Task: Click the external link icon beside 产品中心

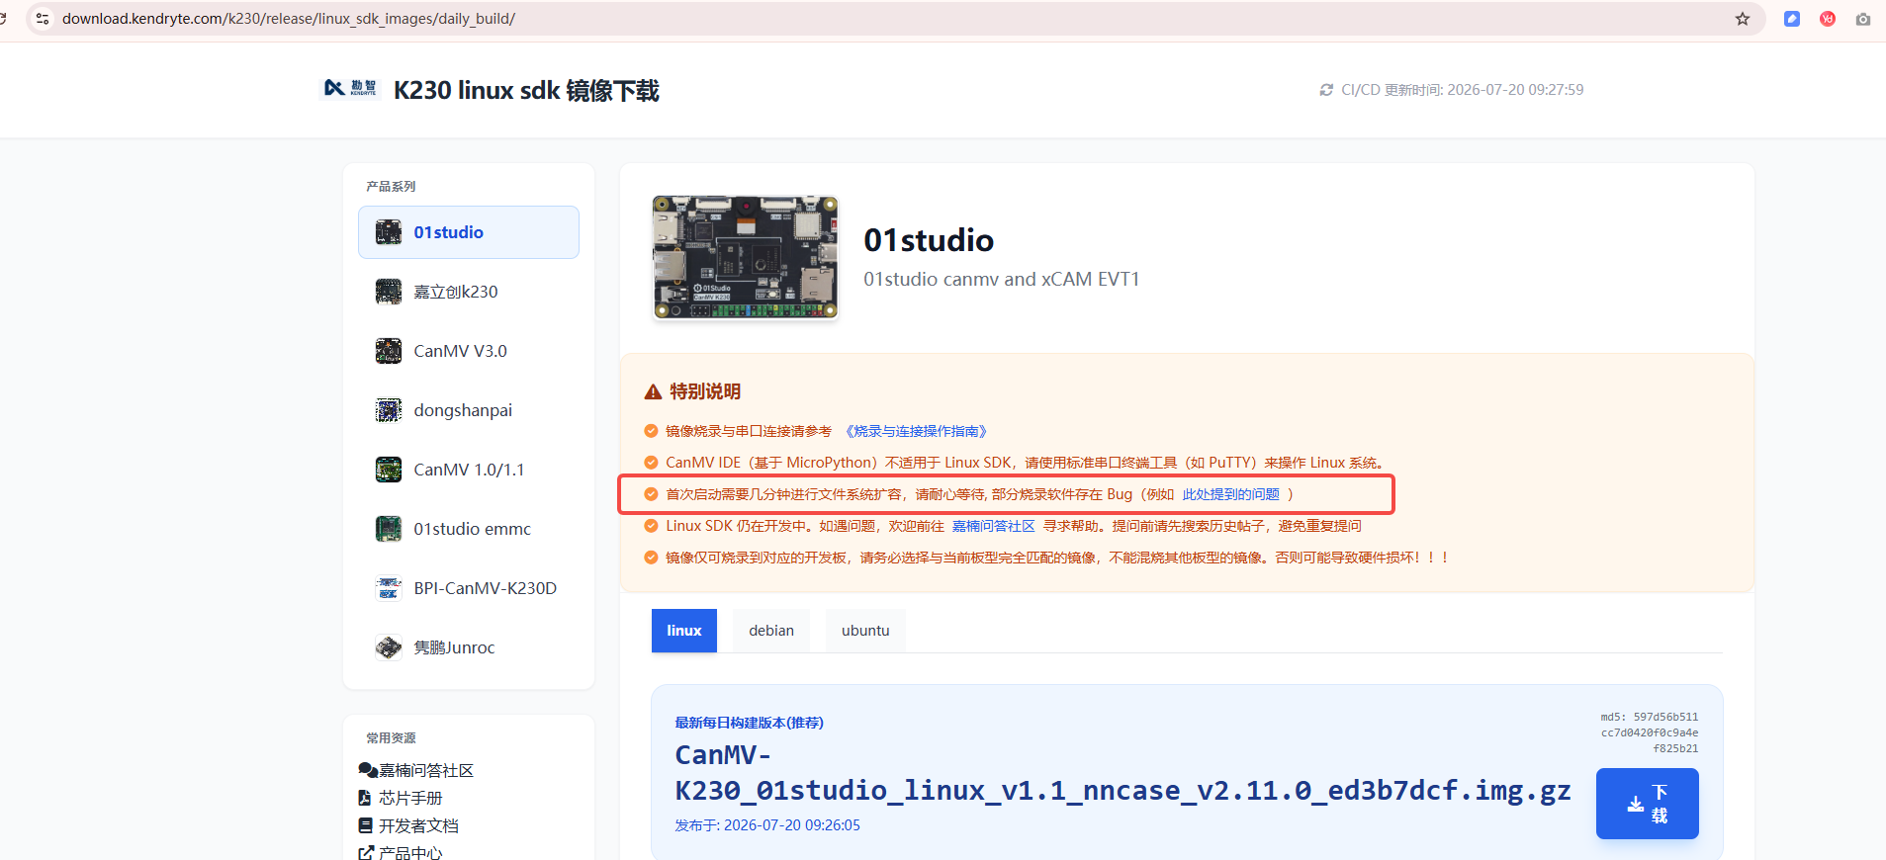Action: coord(366,852)
